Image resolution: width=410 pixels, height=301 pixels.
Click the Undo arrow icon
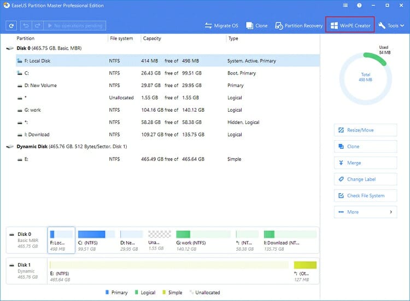[x=26, y=26]
